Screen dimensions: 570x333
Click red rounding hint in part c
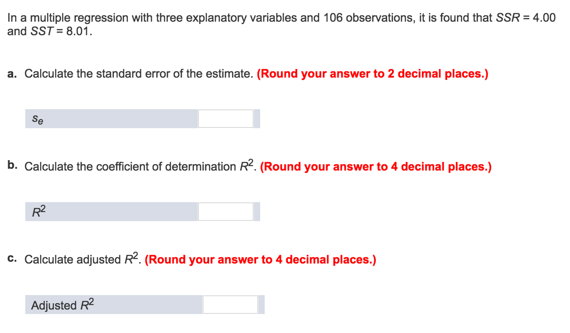(x=260, y=260)
